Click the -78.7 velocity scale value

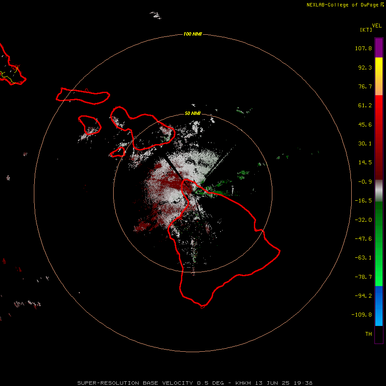click(x=363, y=277)
